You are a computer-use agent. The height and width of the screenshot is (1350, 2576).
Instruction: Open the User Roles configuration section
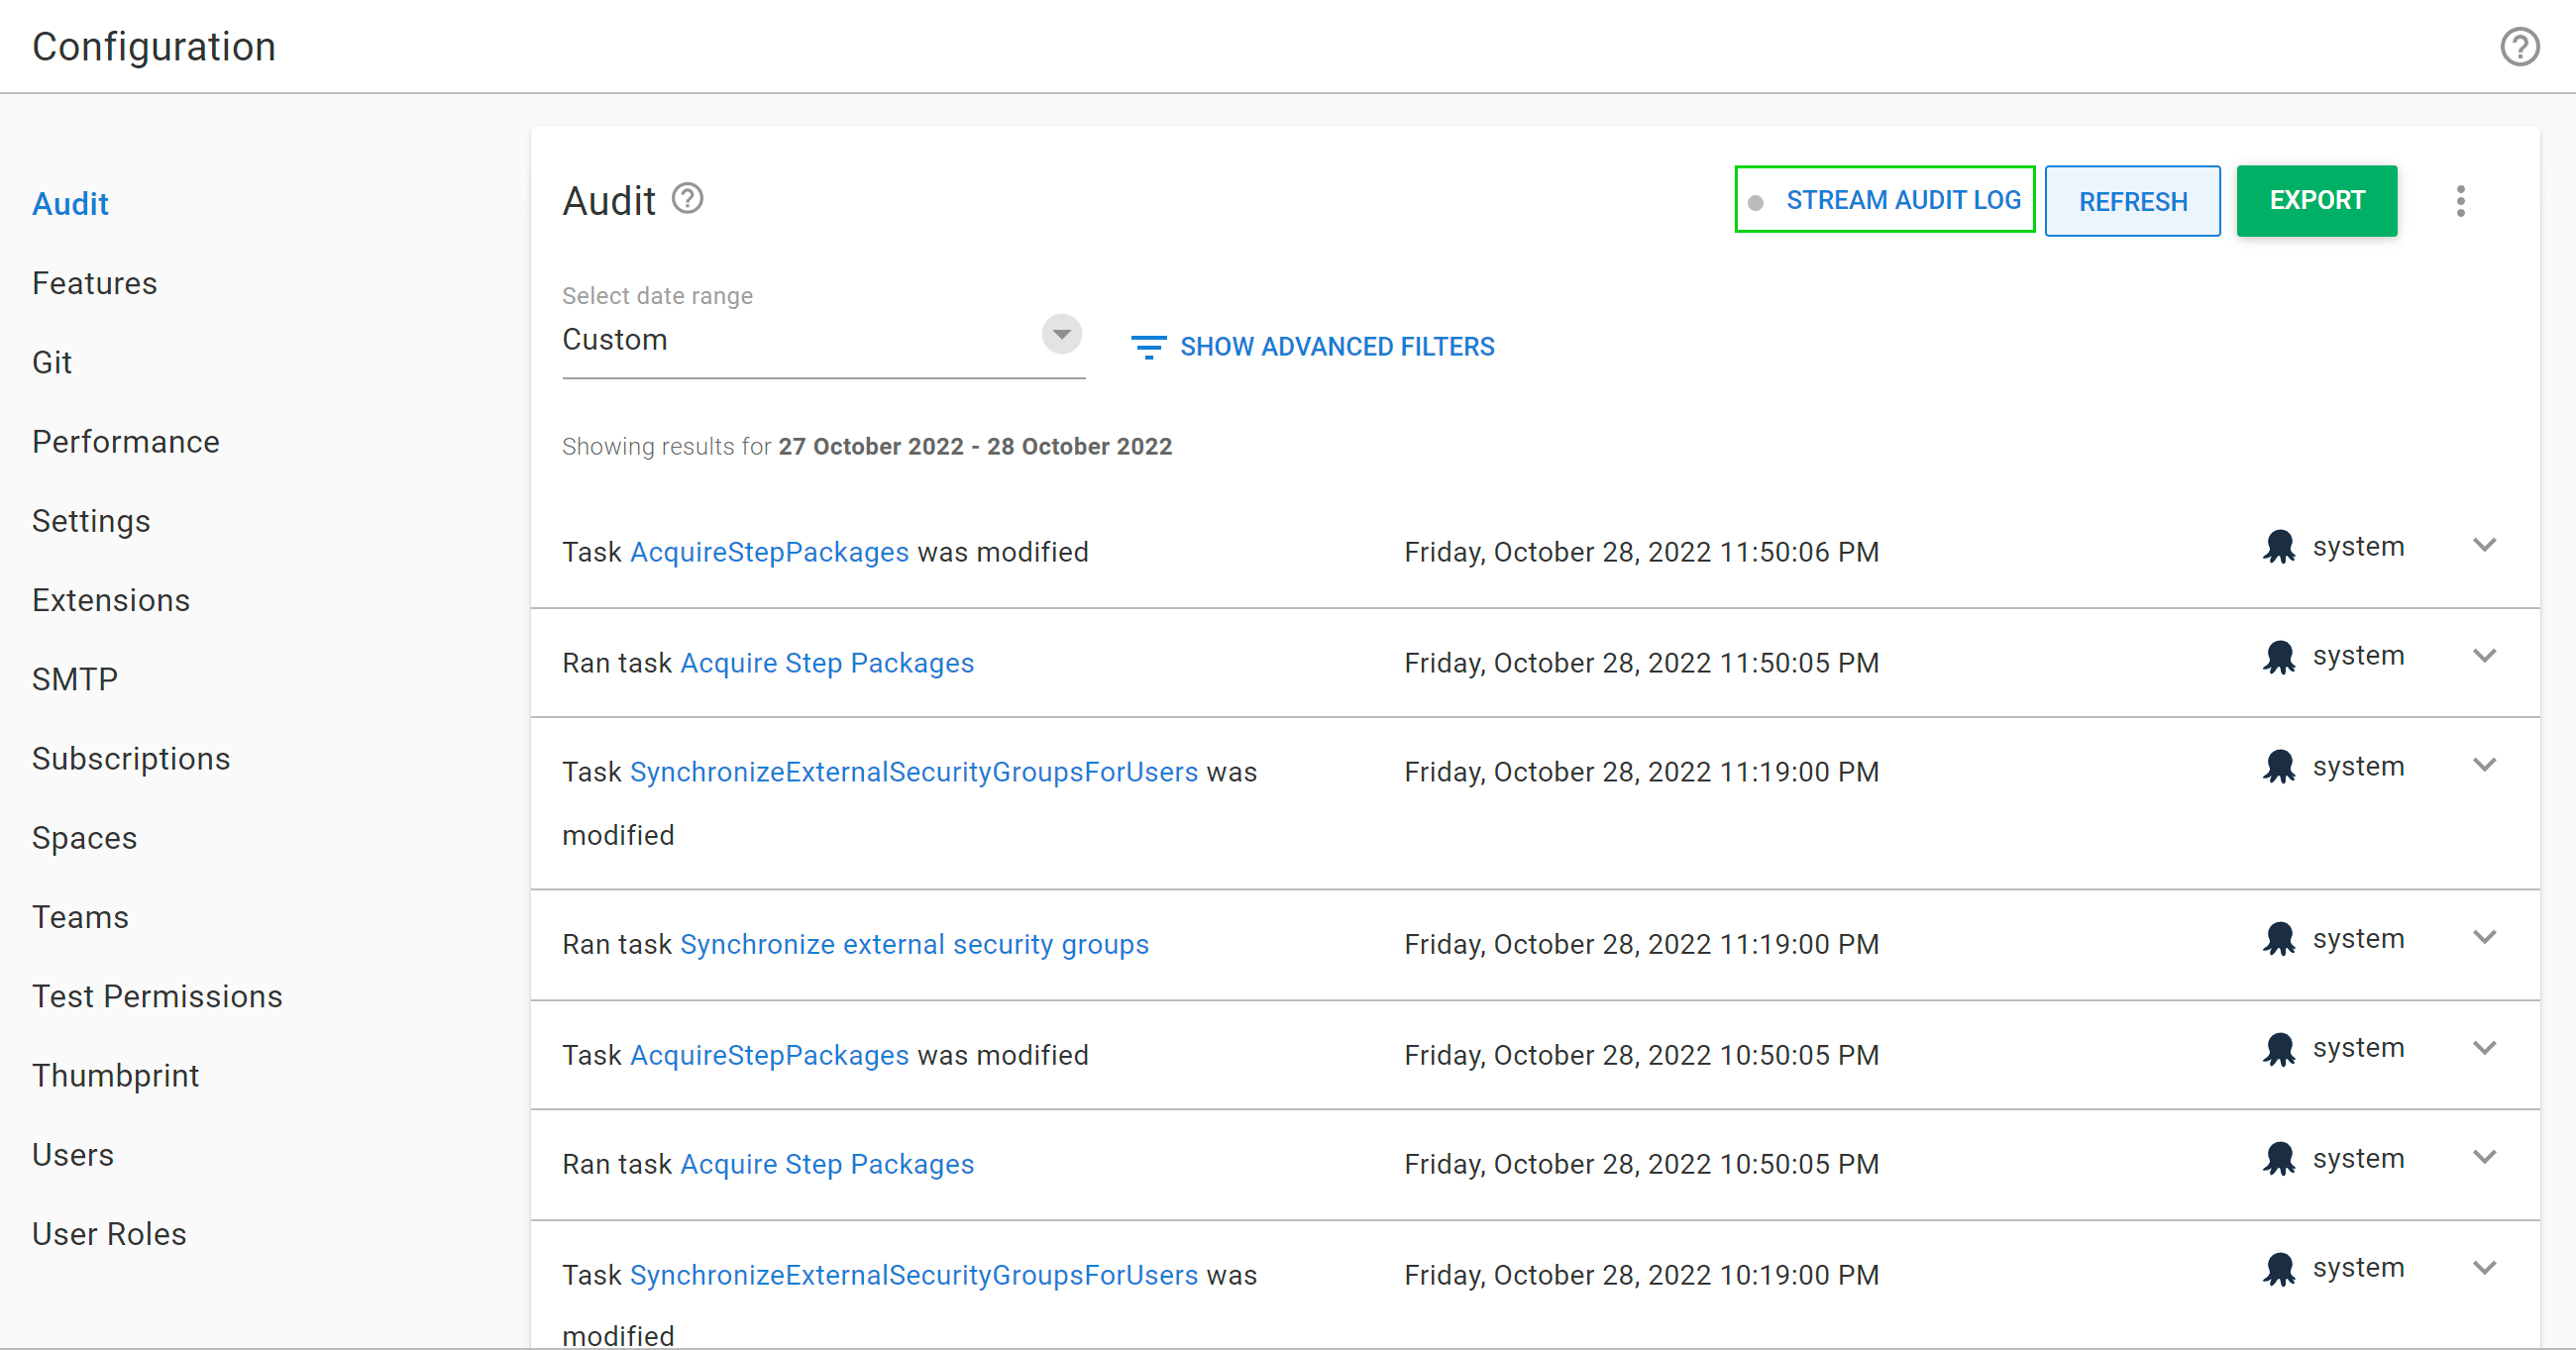pyautogui.click(x=109, y=1233)
